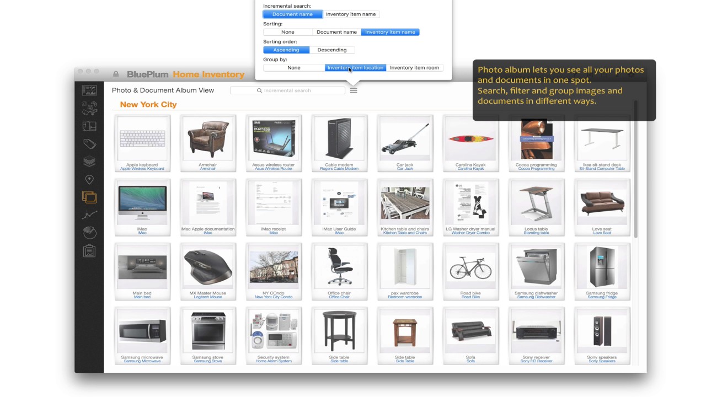
Task: Open the Sofa photo thumbnail
Action: click(470, 332)
